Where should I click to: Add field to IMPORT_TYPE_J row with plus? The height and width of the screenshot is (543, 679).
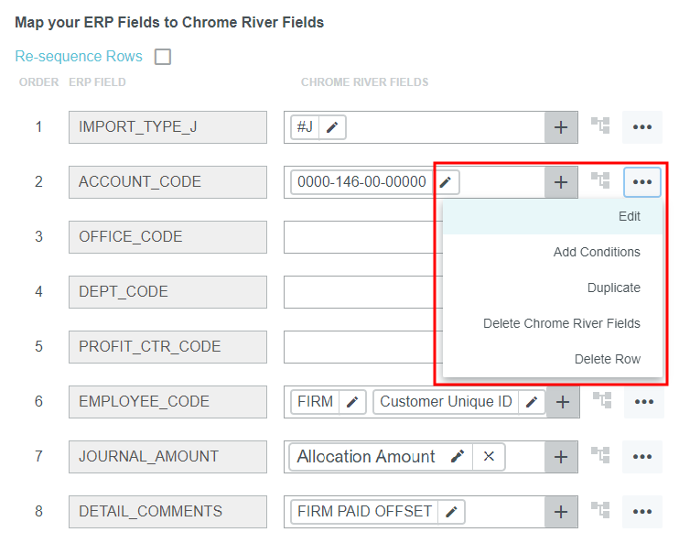tap(562, 127)
